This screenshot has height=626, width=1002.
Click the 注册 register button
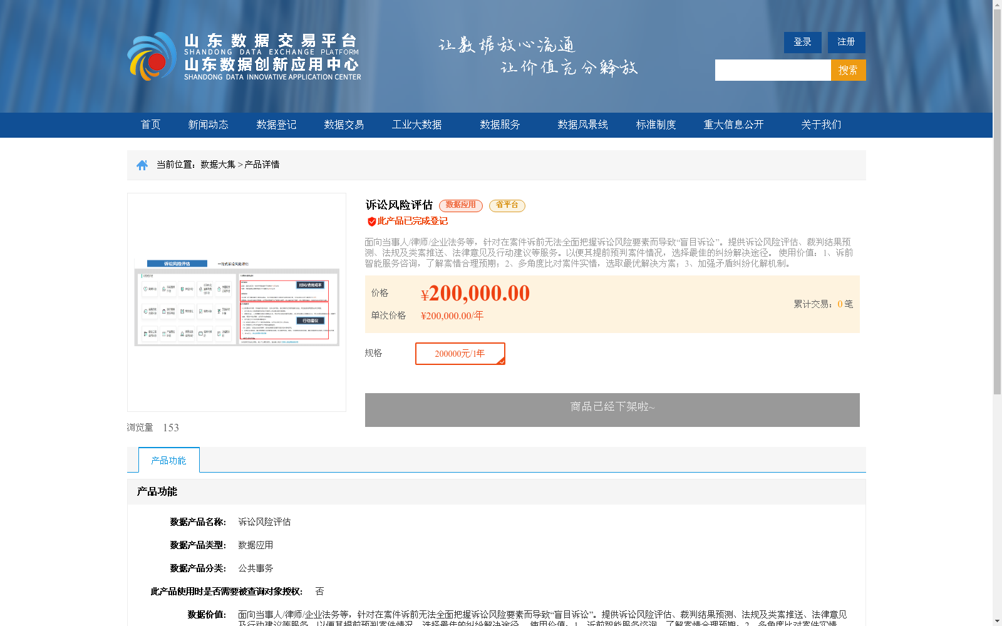[x=846, y=42]
